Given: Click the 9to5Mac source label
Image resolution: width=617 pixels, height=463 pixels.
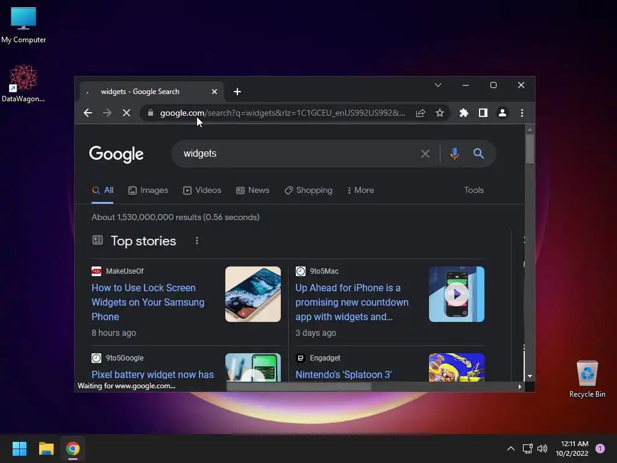Looking at the screenshot, I should (324, 271).
